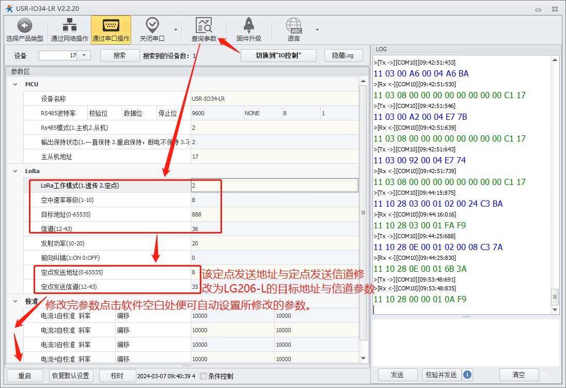This screenshot has width=566, height=388.
Task: Collapse the 校准 section
Action: point(15,301)
